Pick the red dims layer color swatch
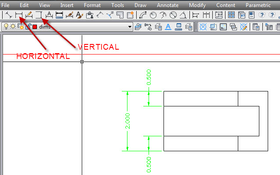Screen dimensions: 280x175 tap(35, 27)
